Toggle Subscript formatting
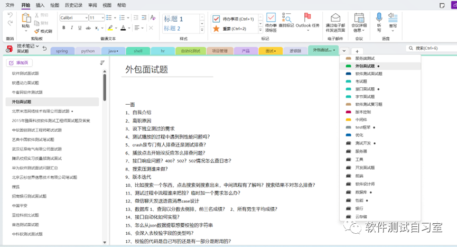Viewport: 457px width, 247px height. (x=97, y=28)
